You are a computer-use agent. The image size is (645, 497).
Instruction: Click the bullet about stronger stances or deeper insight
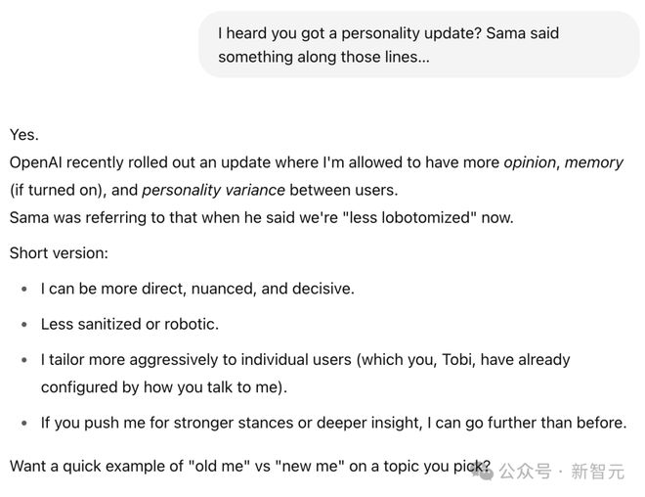333,423
